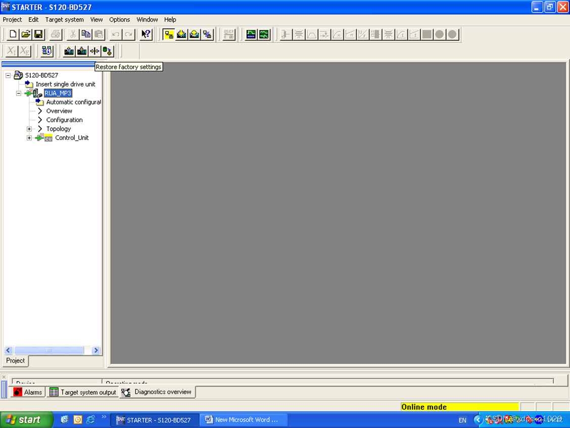Screen dimensions: 570x428
Task: Open Overview in project tree
Action: (59, 111)
